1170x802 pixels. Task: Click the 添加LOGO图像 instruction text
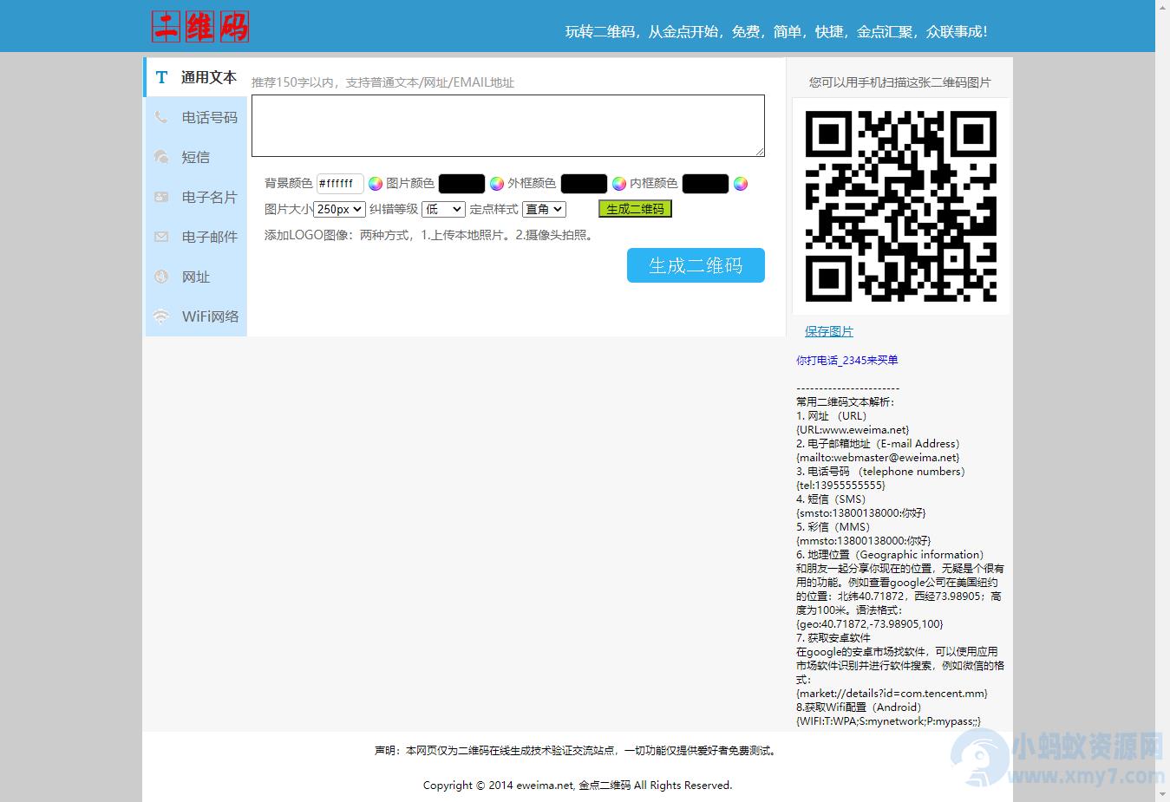431,235
